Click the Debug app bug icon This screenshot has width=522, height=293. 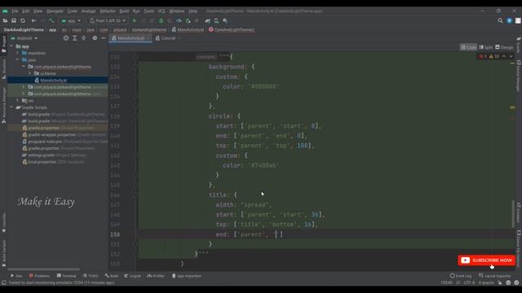click(x=161, y=20)
